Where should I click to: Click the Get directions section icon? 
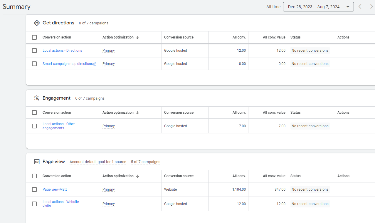(36, 23)
